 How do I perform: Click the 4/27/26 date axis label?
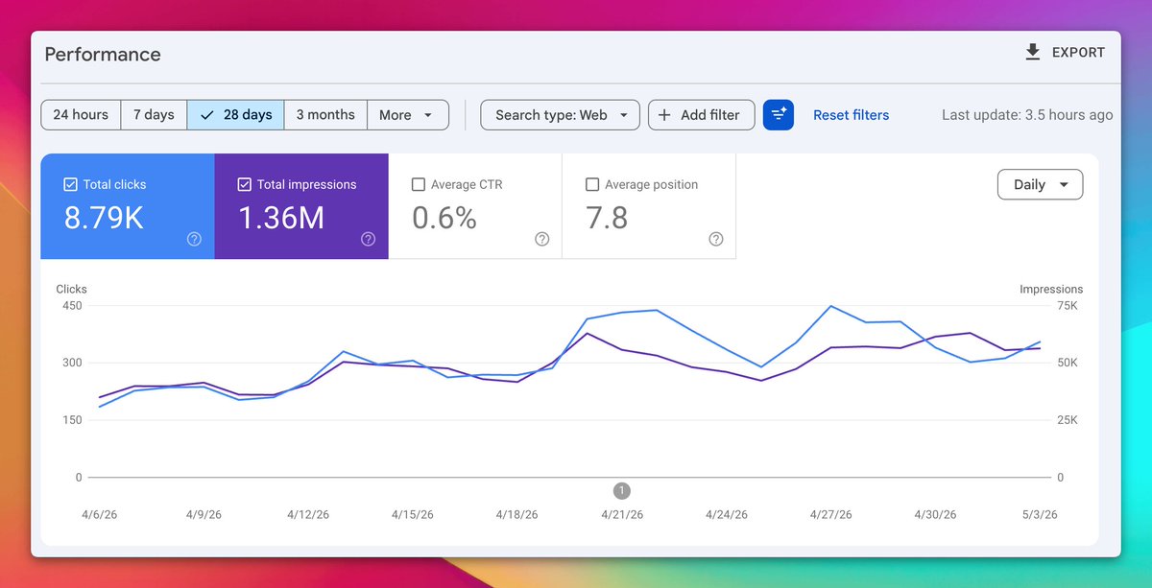coord(830,515)
